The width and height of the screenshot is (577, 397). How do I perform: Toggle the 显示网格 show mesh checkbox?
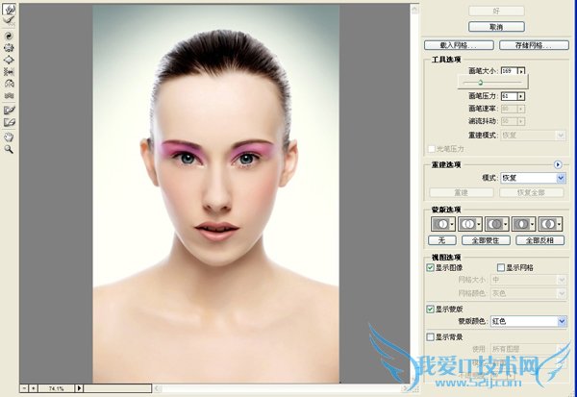click(501, 267)
